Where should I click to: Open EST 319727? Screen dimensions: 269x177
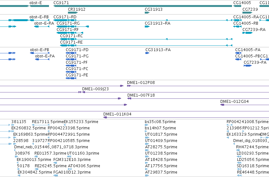coord(33,144)
